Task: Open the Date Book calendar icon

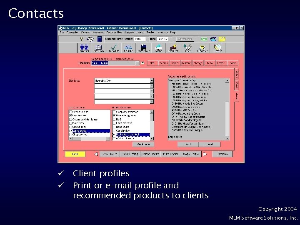Action: point(99,48)
